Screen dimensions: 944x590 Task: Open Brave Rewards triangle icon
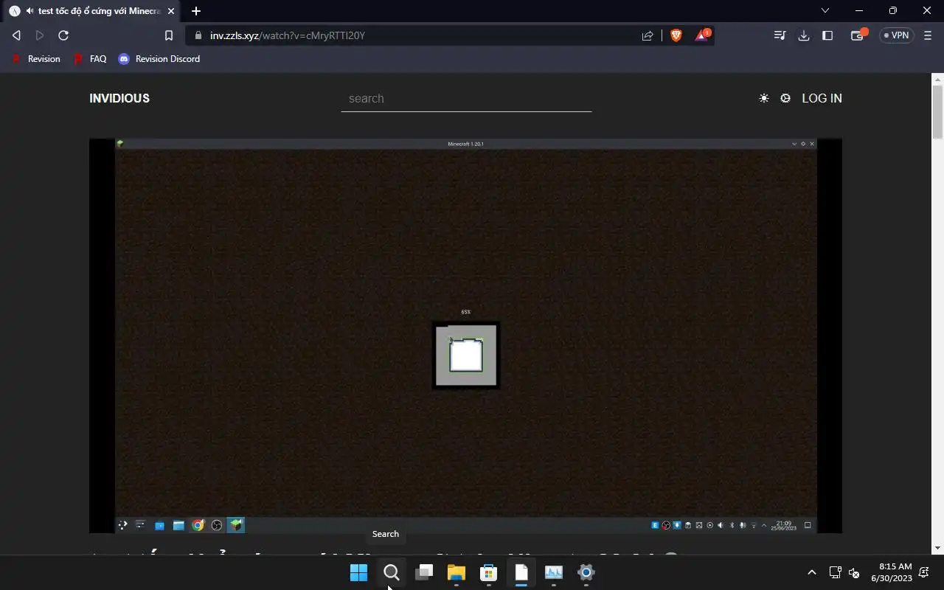point(701,35)
